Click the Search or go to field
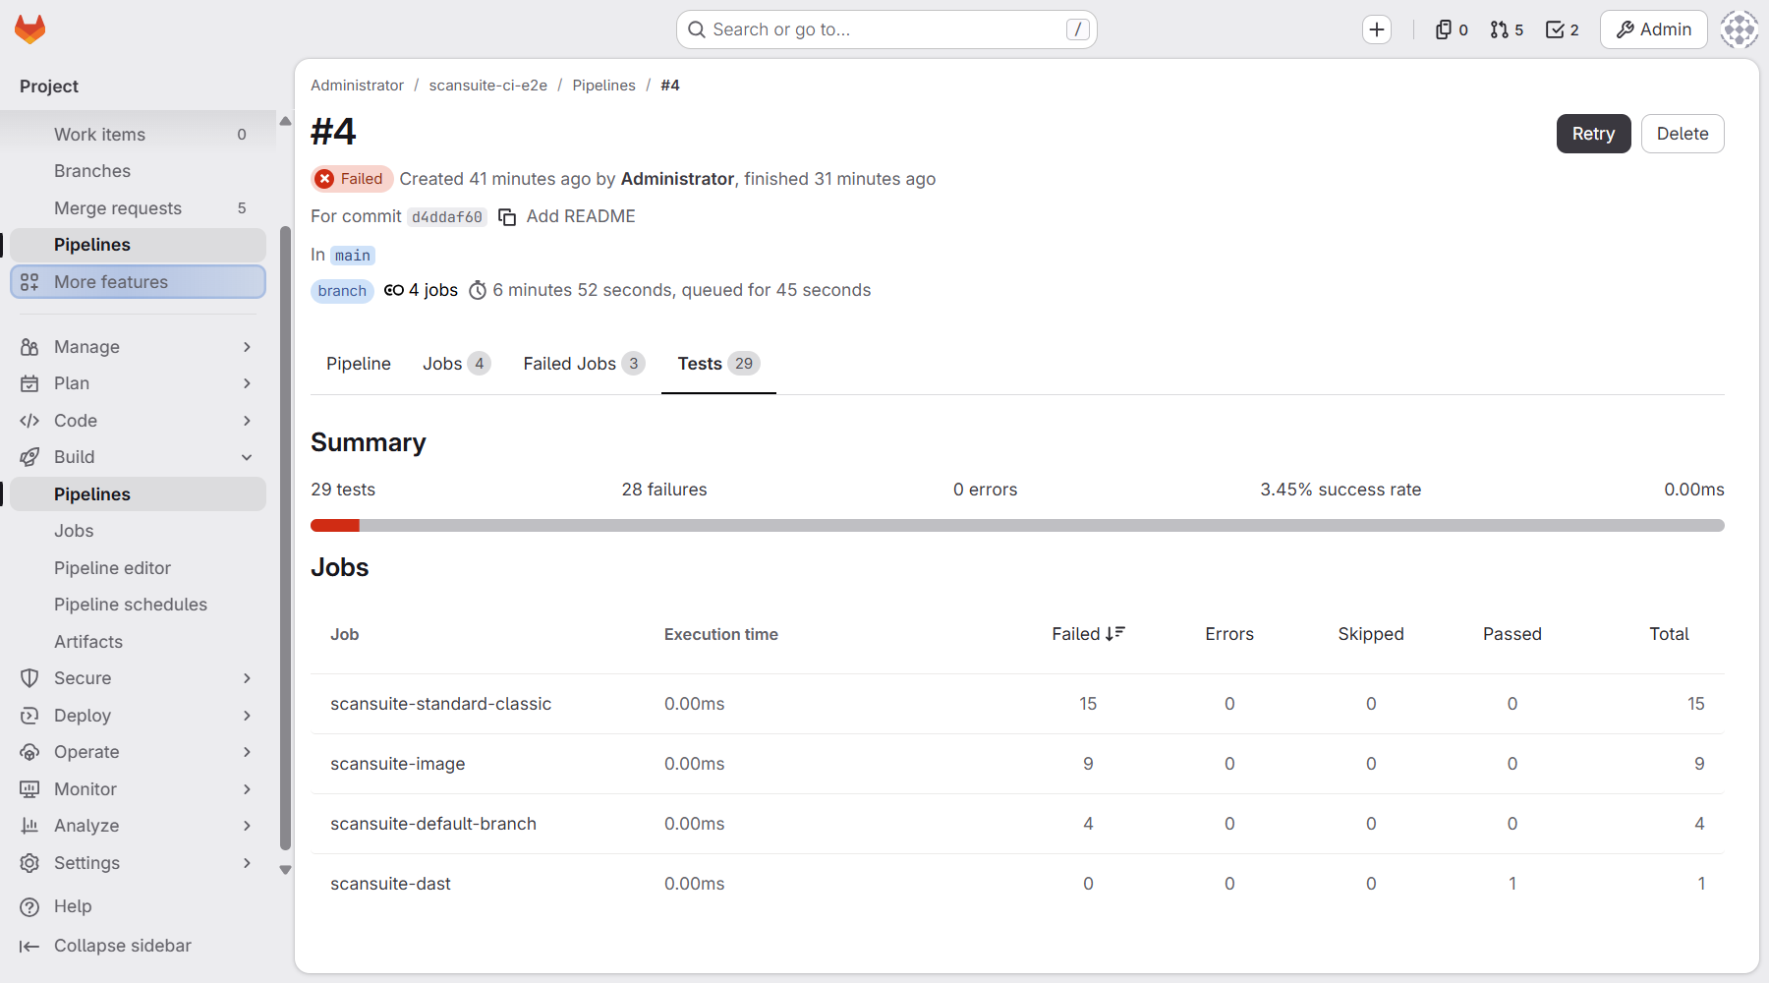Viewport: 1769px width, 983px height. point(886,29)
